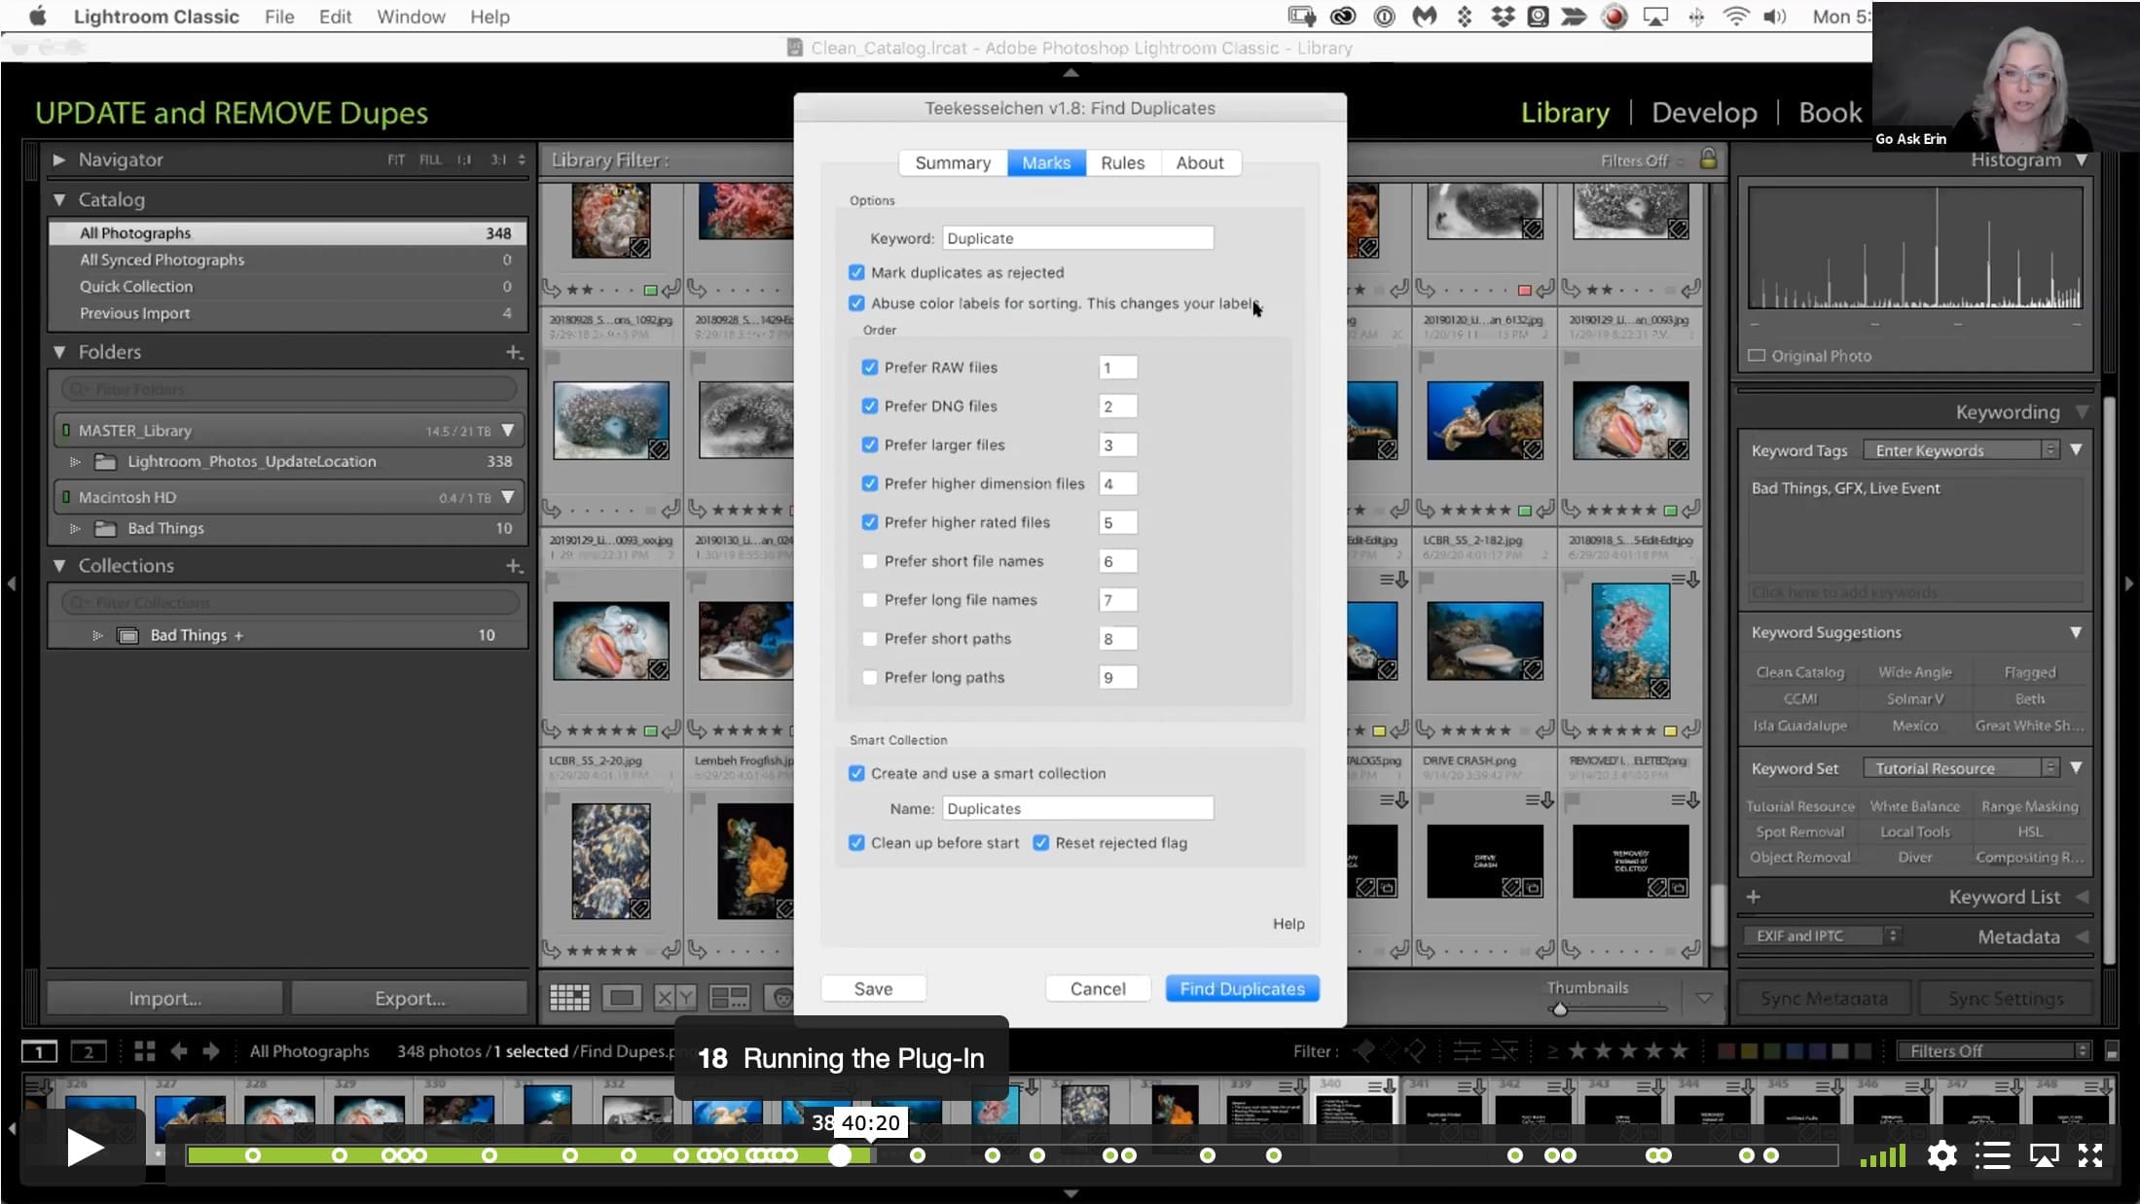2140x1204 pixels.
Task: Click the Help link in the dialog
Action: [x=1288, y=924]
